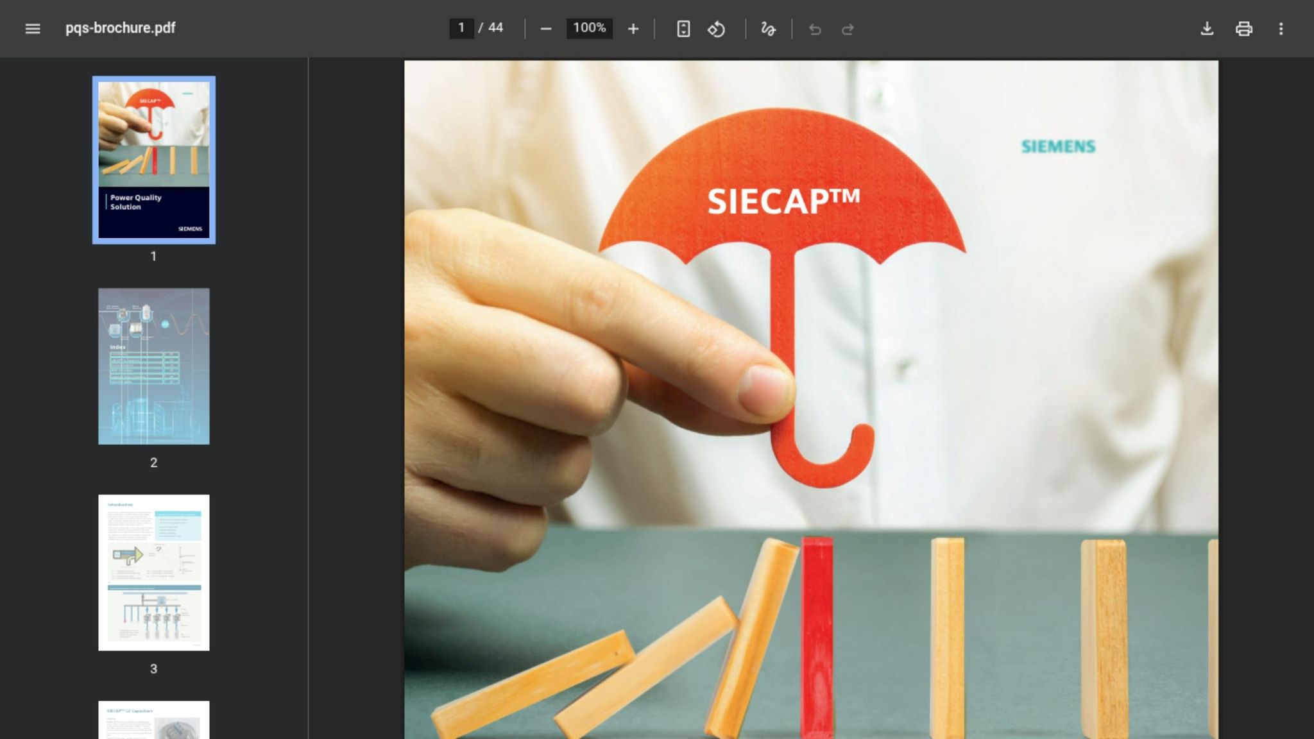
Task: Open the more actions three-dot menu
Action: tap(1281, 29)
